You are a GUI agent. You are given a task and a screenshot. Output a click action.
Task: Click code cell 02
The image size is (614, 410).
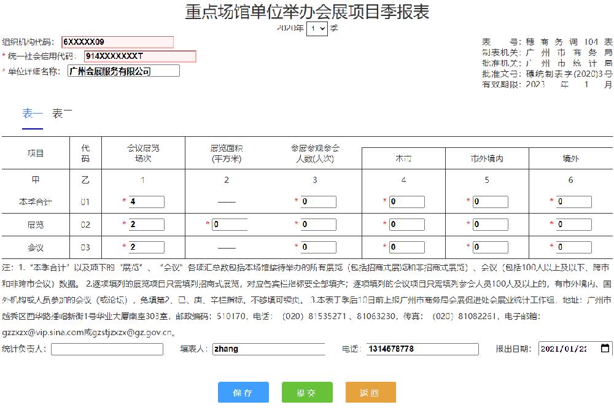[85, 225]
